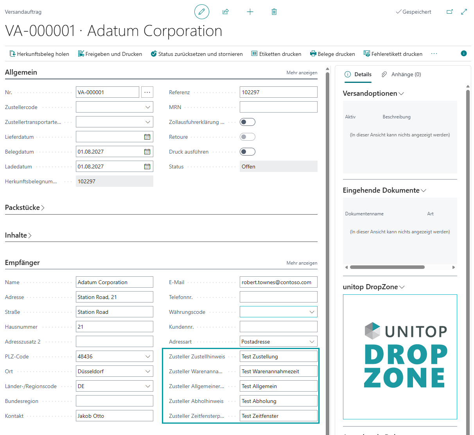Collapse the Eingehende Dokumente factbox
This screenshot has width=474, height=435.
click(x=384, y=190)
